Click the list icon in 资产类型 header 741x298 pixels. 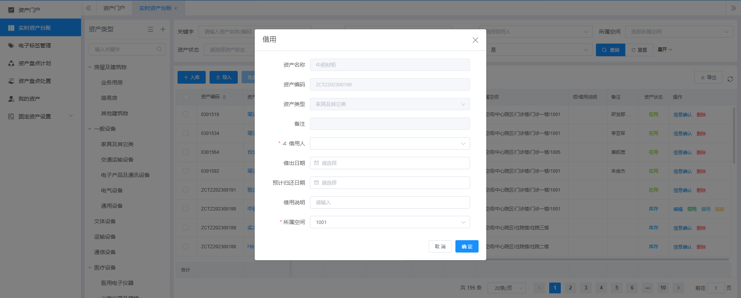pyautogui.click(x=151, y=29)
